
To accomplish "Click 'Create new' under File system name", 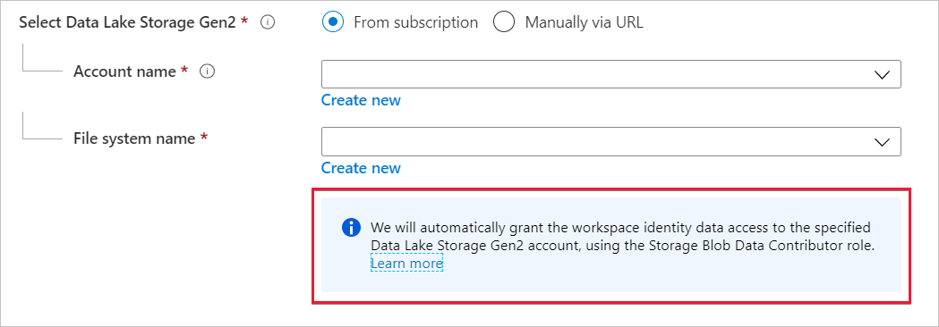I will 361,168.
